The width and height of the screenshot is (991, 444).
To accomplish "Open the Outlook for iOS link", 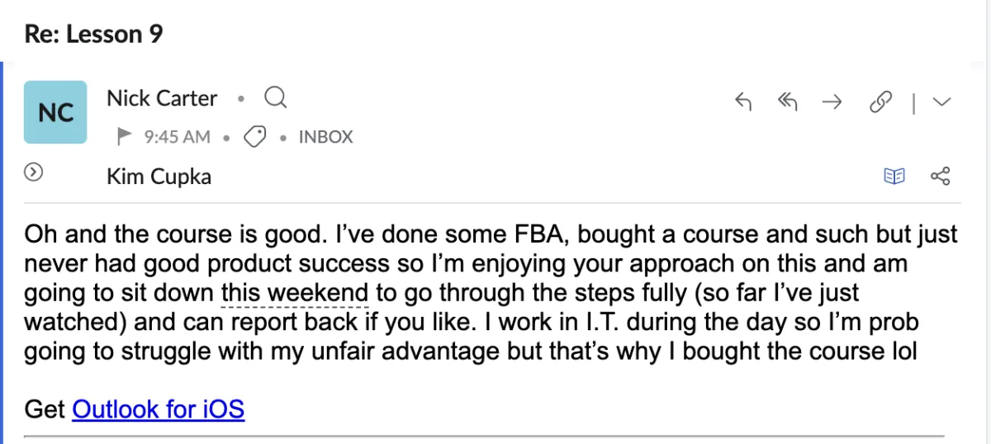I will pos(159,409).
